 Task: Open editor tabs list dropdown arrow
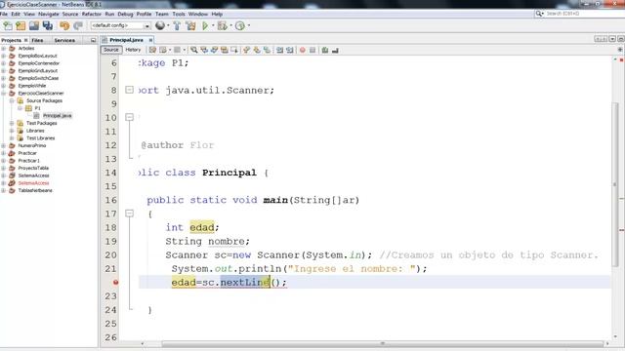pyautogui.click(x=612, y=39)
